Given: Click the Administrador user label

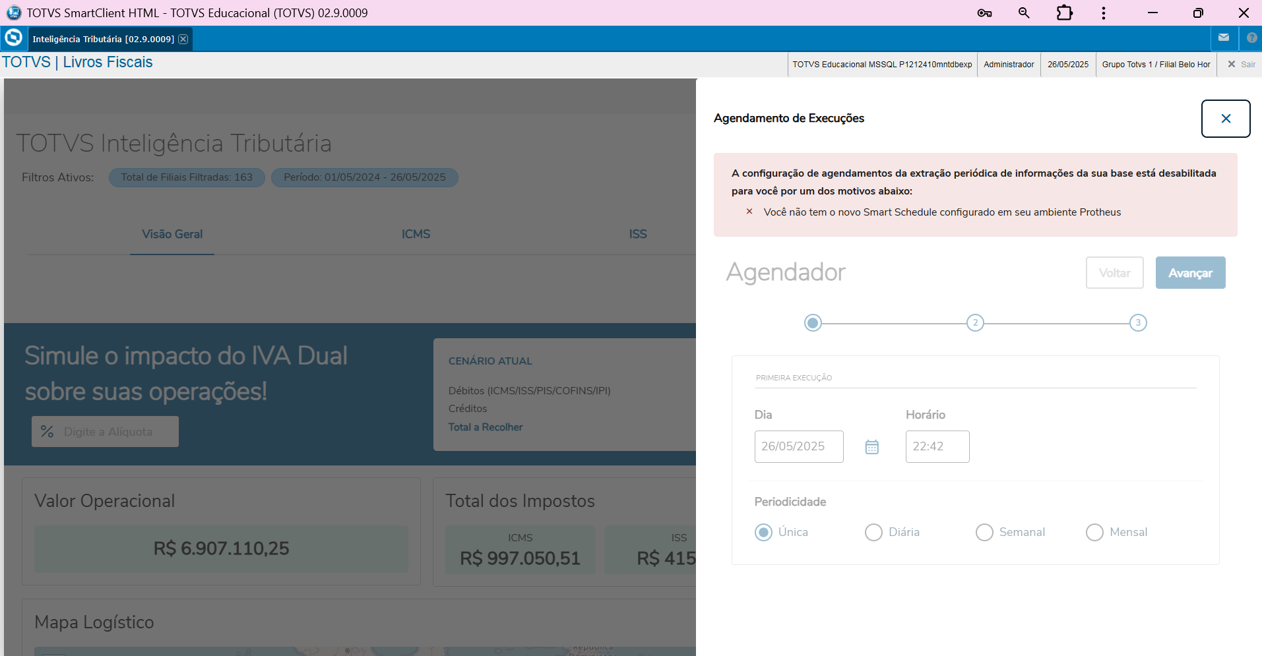Looking at the screenshot, I should (x=1009, y=65).
